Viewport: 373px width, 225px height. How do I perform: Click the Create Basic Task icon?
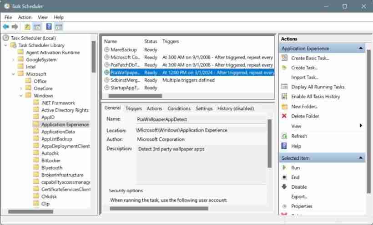tap(284, 58)
